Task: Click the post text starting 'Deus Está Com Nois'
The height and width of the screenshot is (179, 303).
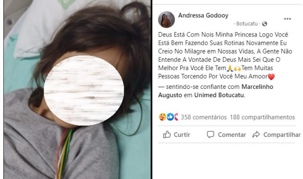Action: point(225,55)
